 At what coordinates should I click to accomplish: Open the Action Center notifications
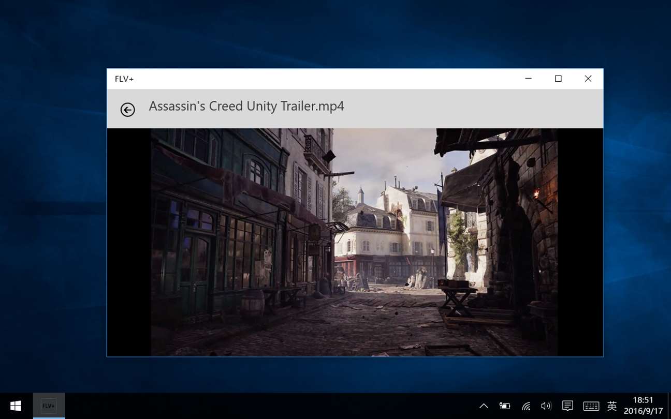[x=567, y=406]
